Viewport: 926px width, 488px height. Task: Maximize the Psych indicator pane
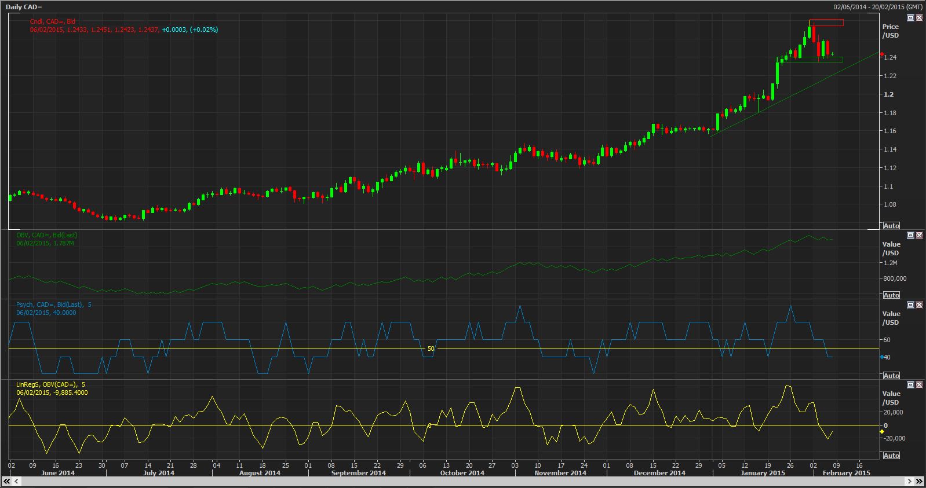[910, 304]
